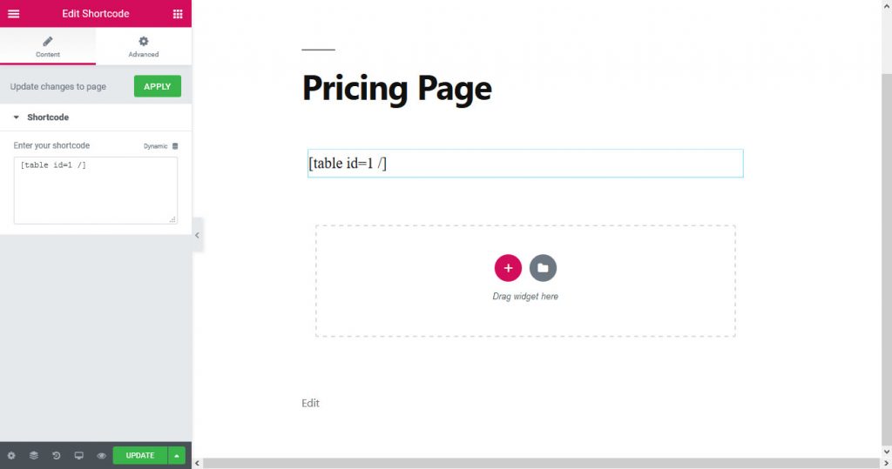This screenshot has width=892, height=469.
Task: Open Dynamic tags for shortcode field
Action: tap(160, 146)
